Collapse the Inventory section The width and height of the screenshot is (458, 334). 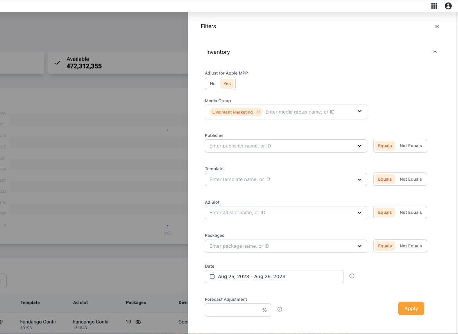point(435,52)
